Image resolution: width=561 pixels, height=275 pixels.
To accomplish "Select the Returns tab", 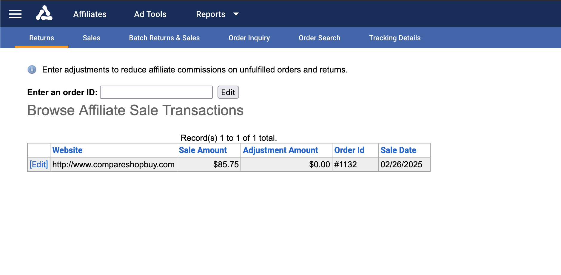I will point(41,38).
